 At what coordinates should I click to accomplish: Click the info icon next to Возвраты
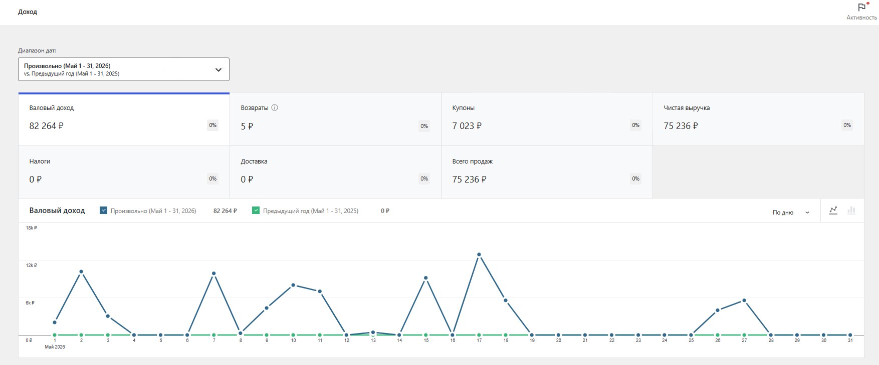click(275, 107)
